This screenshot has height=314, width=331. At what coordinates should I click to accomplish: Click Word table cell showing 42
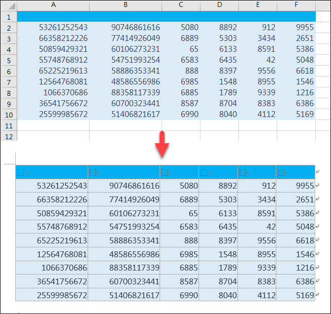[257, 227]
